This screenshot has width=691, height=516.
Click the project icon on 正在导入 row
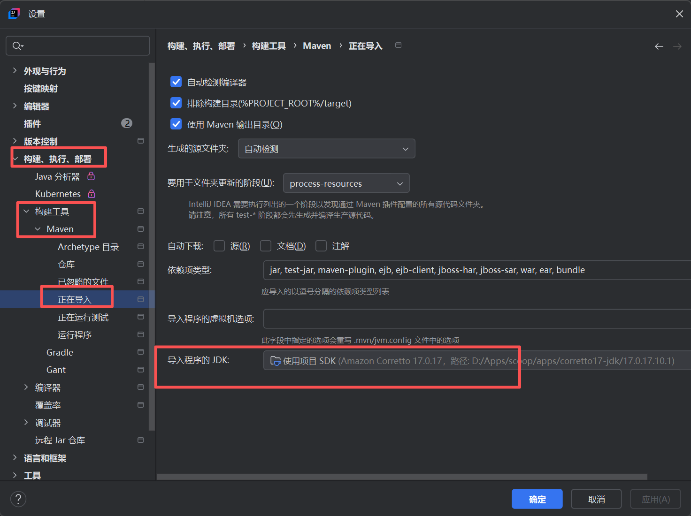[x=140, y=299]
